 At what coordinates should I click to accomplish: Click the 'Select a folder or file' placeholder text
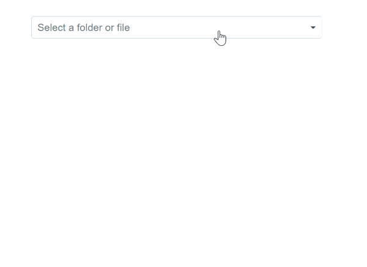tap(84, 28)
